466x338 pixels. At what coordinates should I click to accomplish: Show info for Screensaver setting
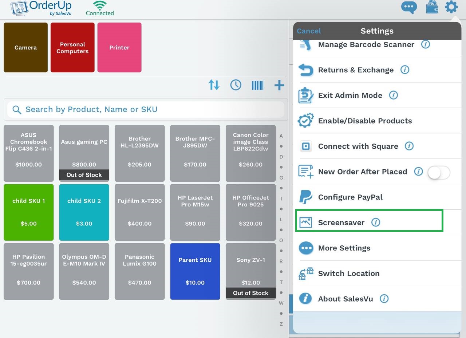point(375,222)
